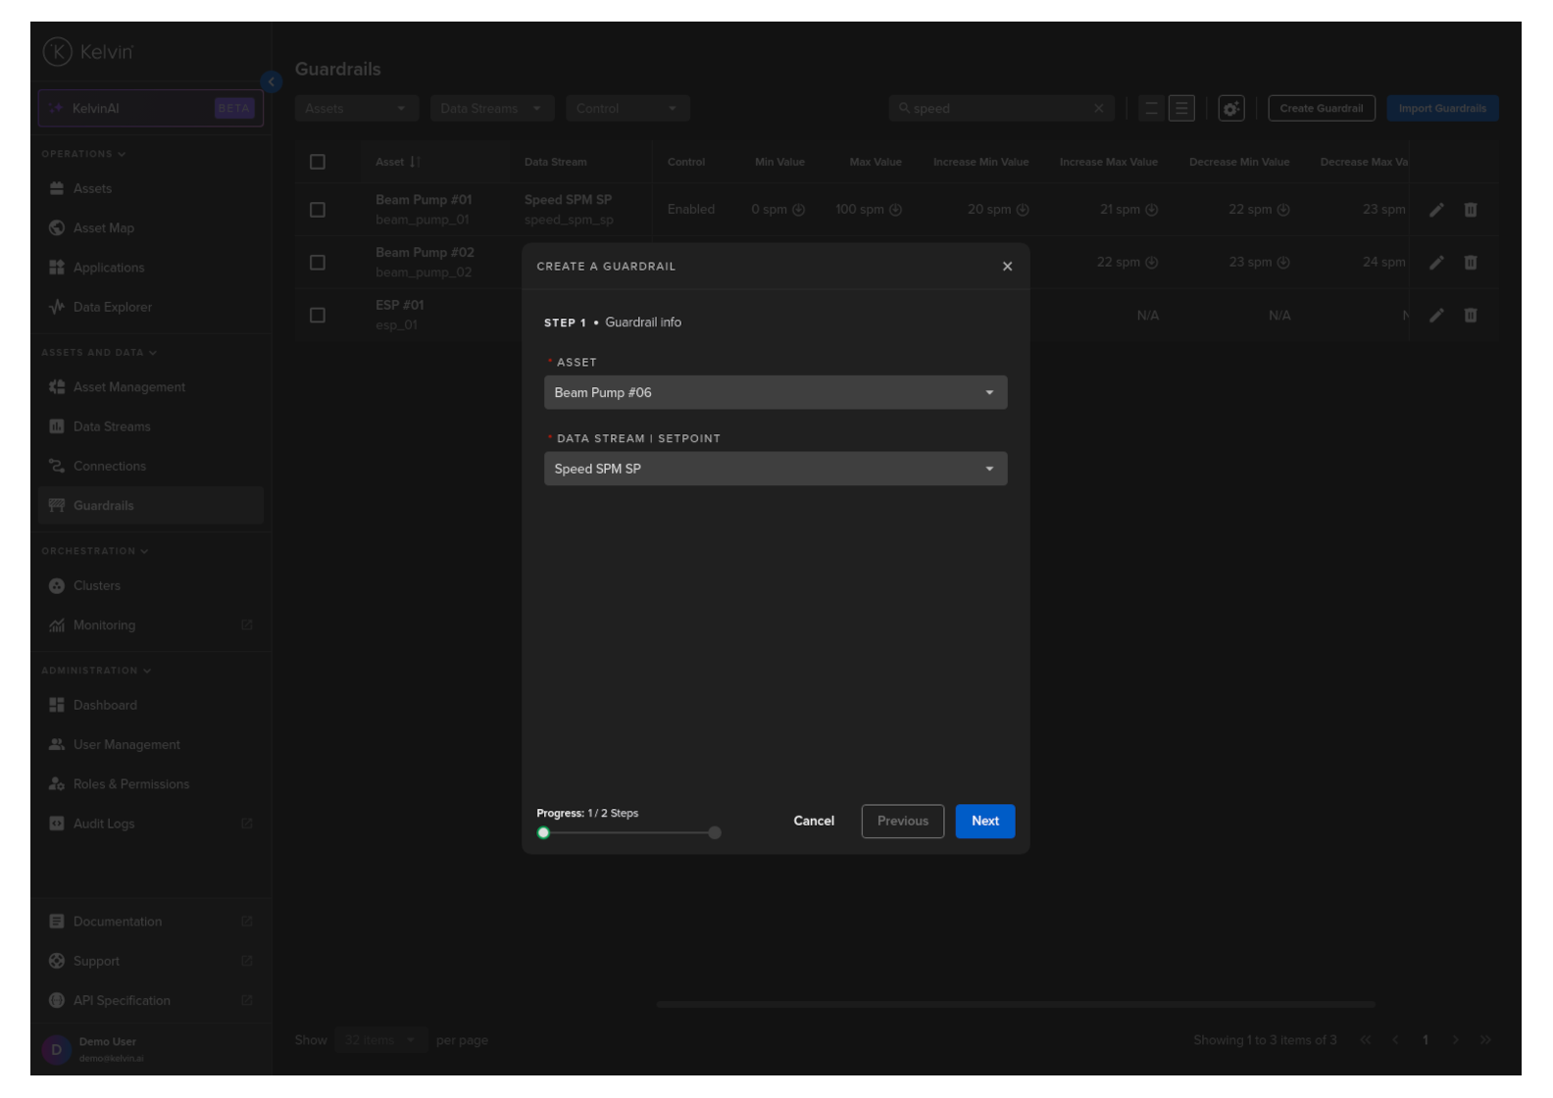Toggle the select-all header checkbox
1553x1098 pixels.
pos(318,162)
